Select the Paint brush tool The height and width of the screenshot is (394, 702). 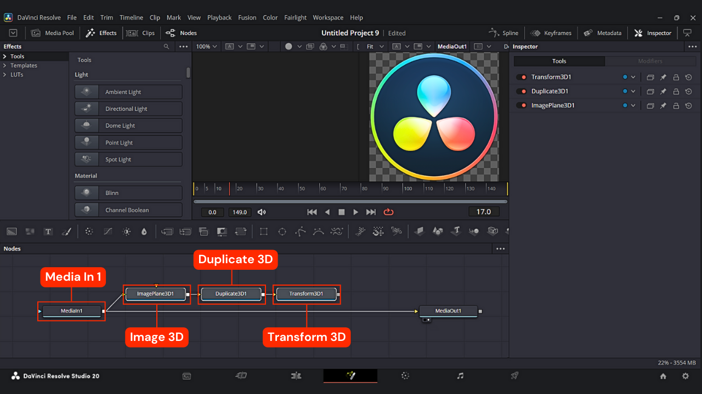click(66, 231)
